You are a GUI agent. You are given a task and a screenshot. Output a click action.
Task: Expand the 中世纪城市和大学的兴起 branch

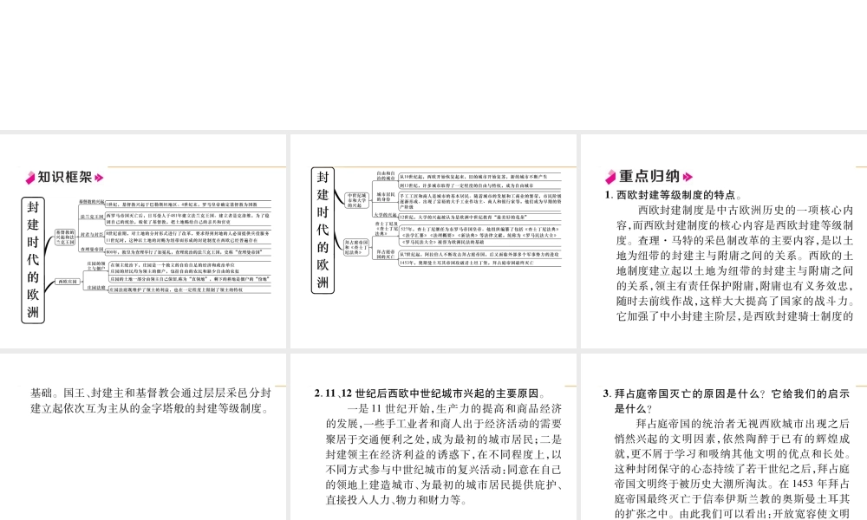tap(356, 200)
